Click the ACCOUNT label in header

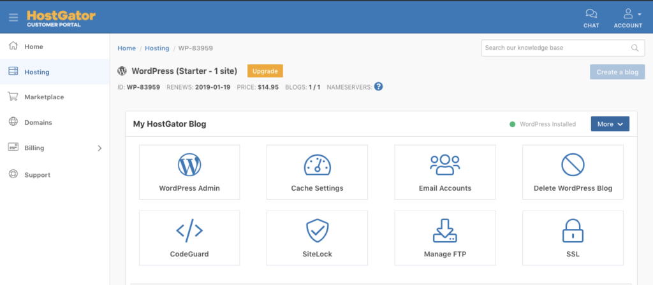click(x=628, y=25)
